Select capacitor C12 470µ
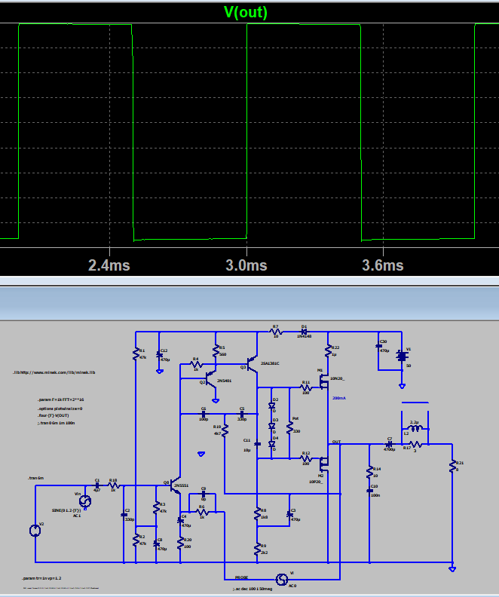This screenshot has width=499, height=597. point(160,354)
